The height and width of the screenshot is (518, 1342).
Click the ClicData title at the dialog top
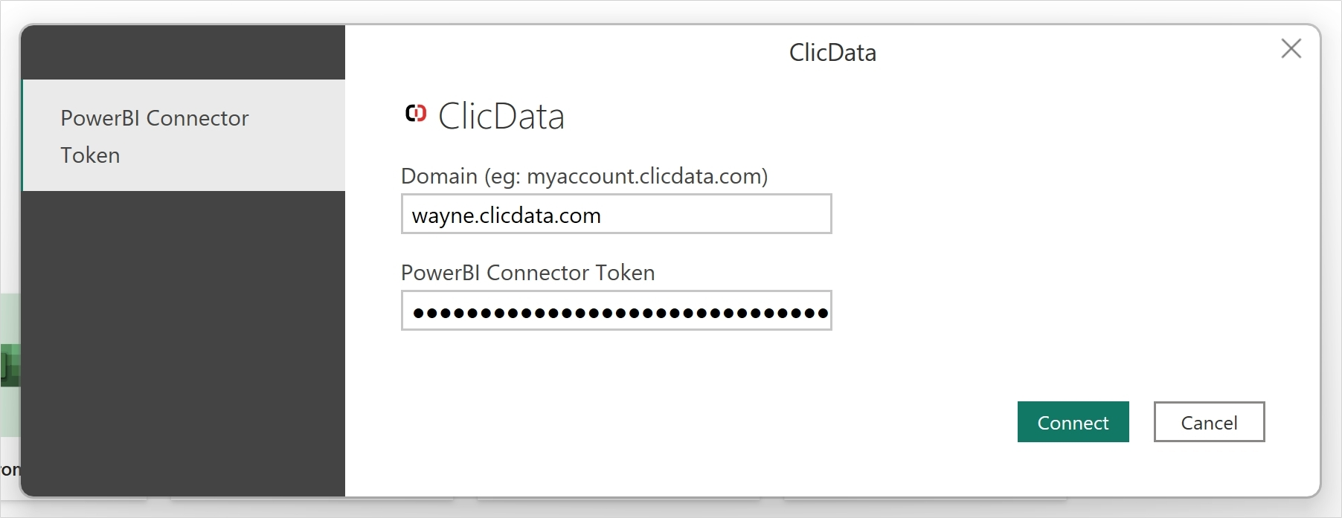[x=832, y=53]
